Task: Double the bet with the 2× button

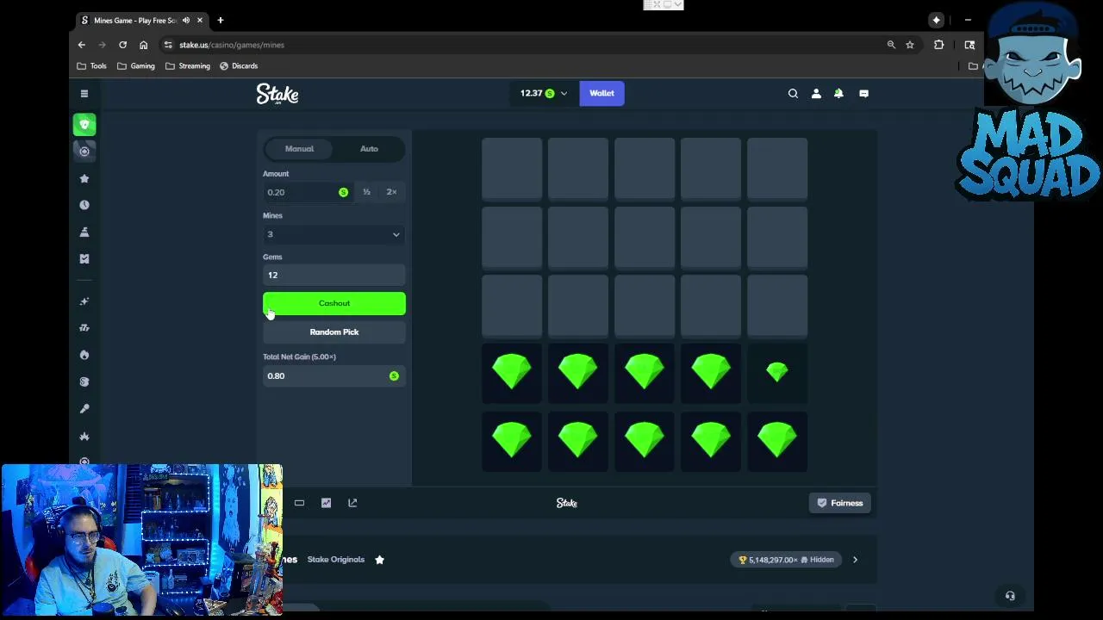Action: click(391, 192)
